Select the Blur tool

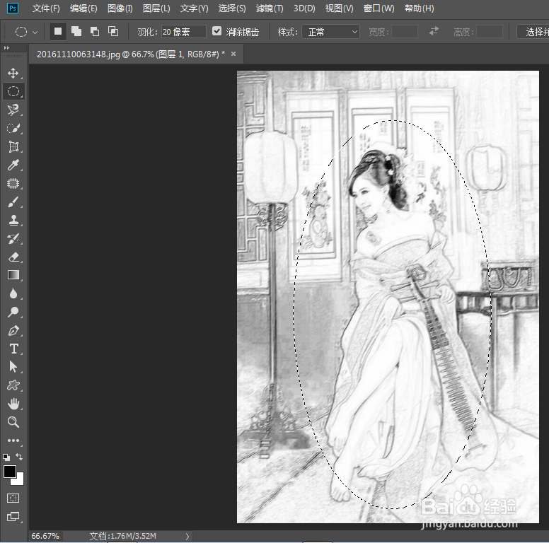[x=13, y=293]
